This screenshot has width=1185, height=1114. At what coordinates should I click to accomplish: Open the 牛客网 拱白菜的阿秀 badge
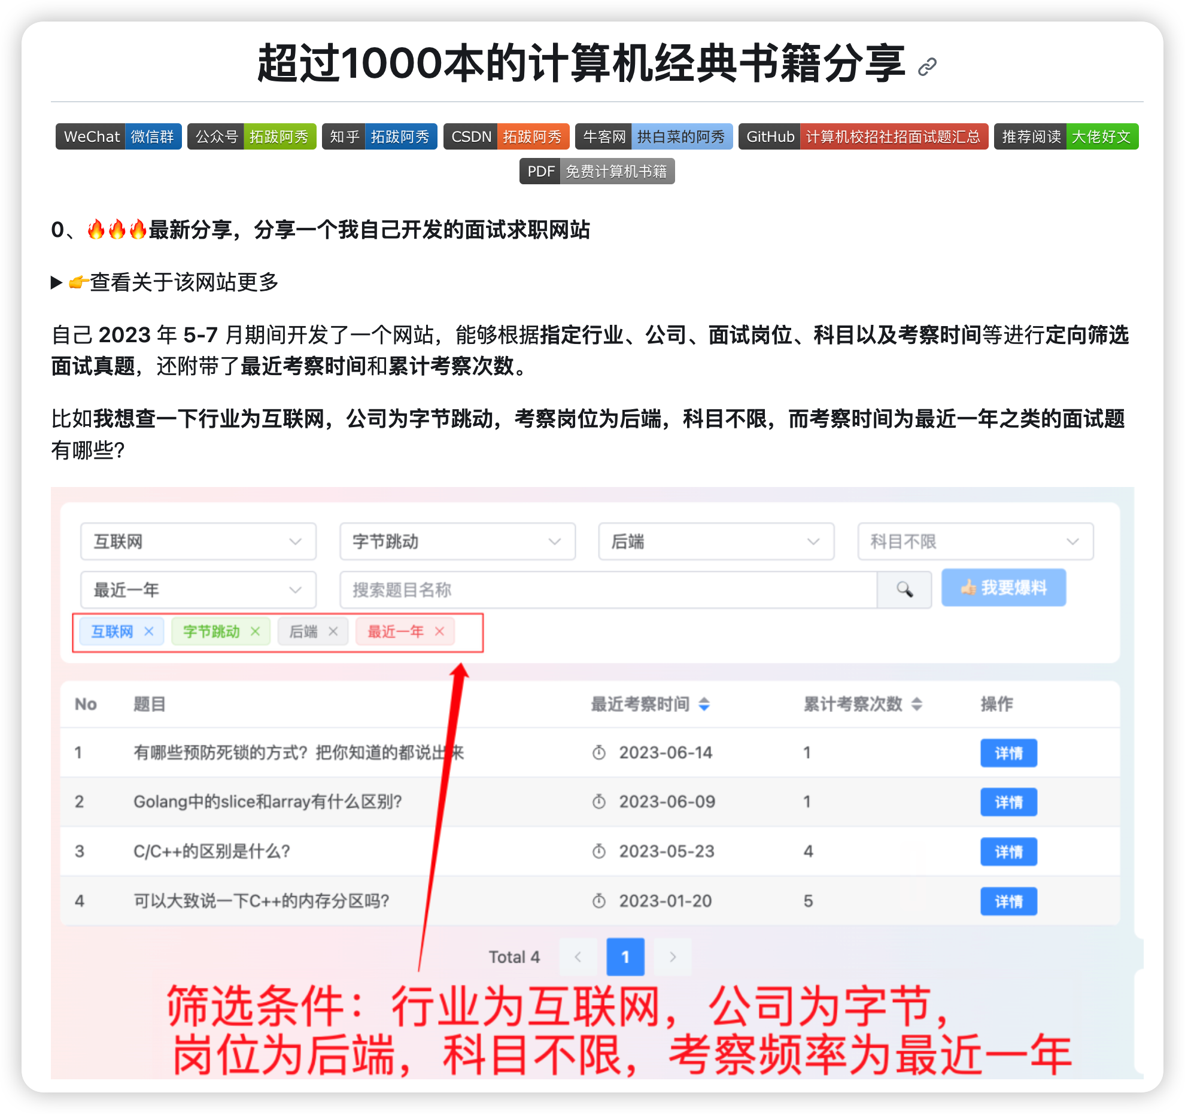[654, 136]
